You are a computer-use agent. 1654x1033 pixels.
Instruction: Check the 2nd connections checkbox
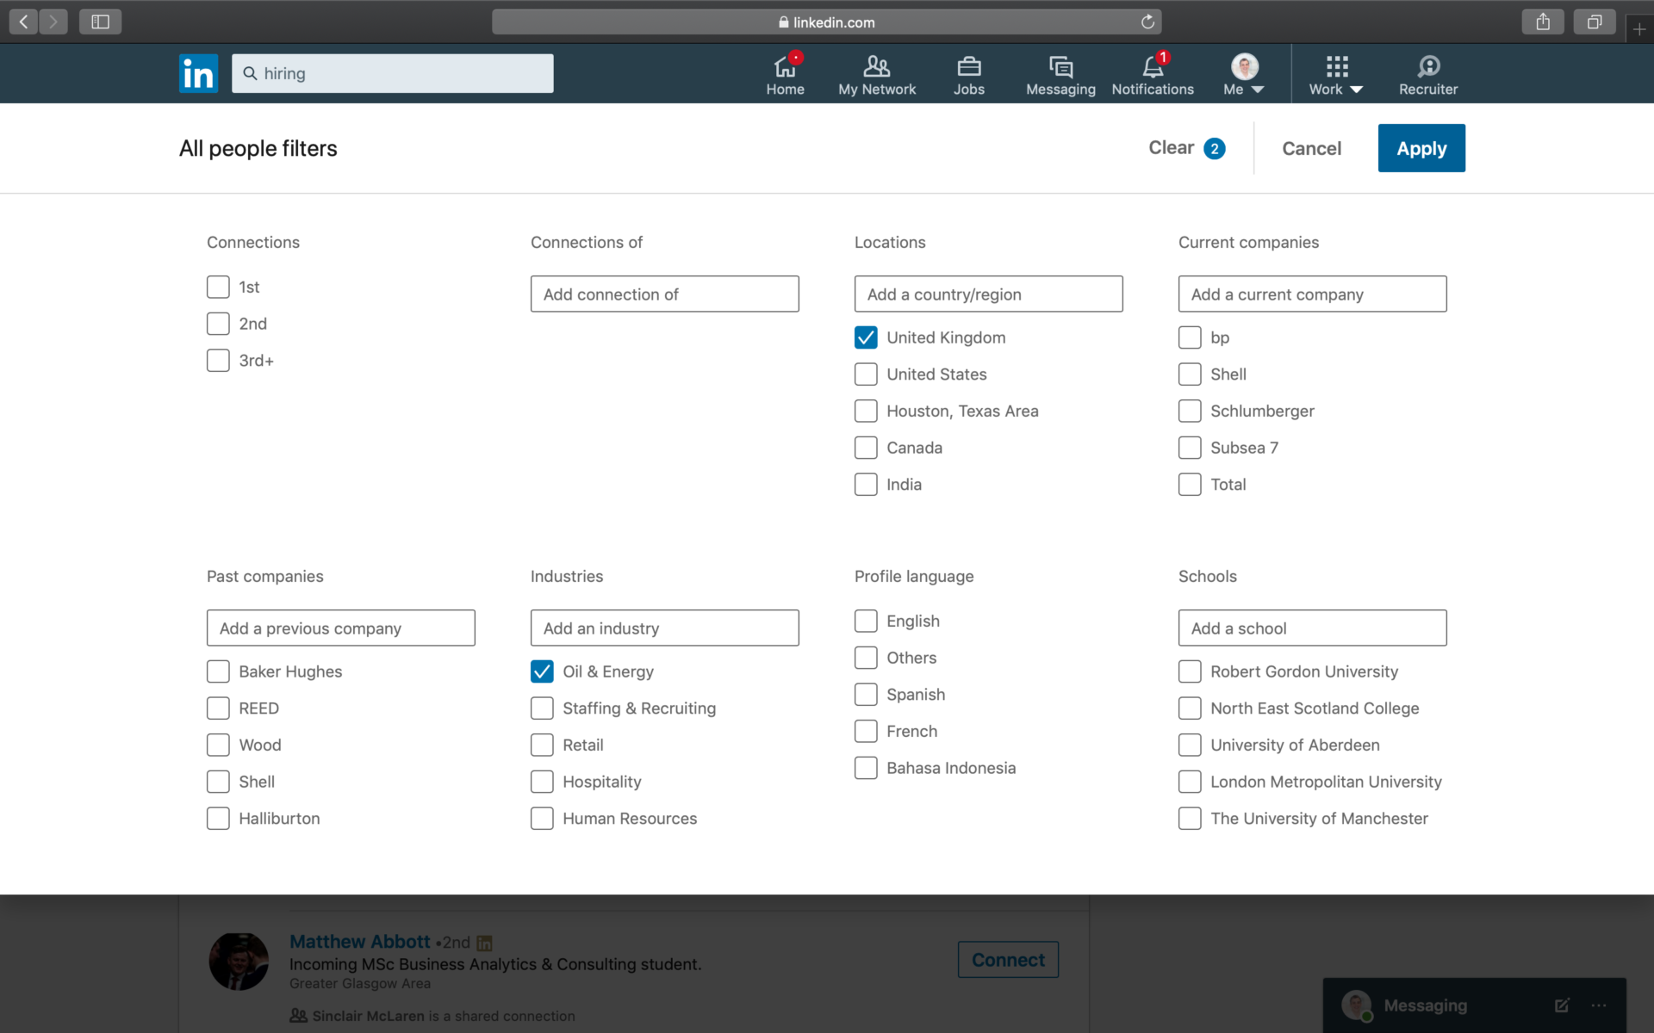point(218,324)
